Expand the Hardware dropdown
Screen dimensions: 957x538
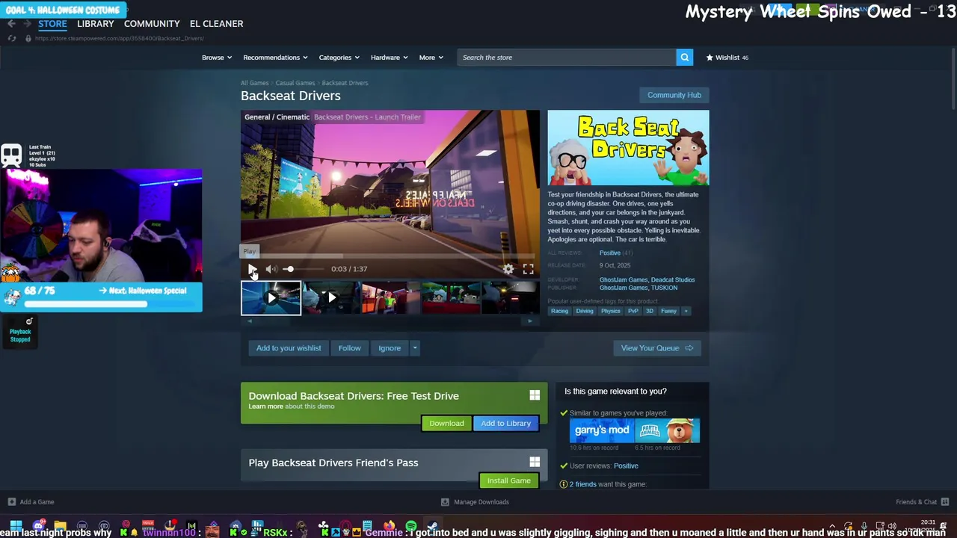click(x=389, y=58)
